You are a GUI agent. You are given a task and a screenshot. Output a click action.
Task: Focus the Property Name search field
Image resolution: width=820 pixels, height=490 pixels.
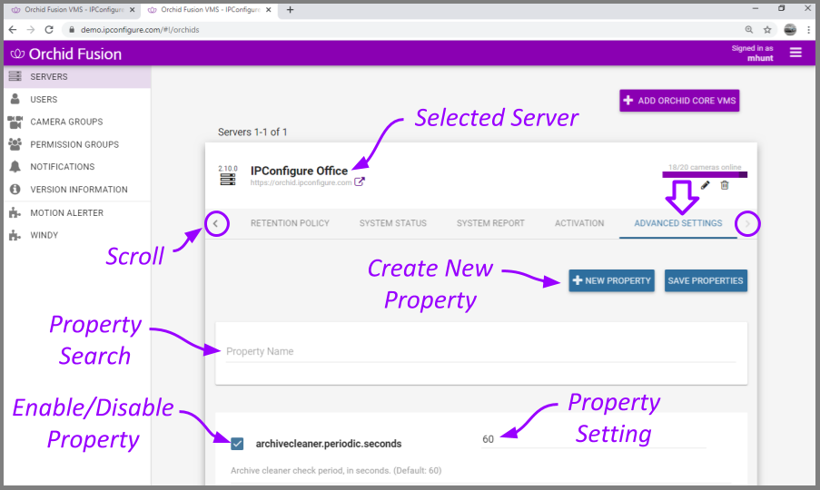[480, 351]
